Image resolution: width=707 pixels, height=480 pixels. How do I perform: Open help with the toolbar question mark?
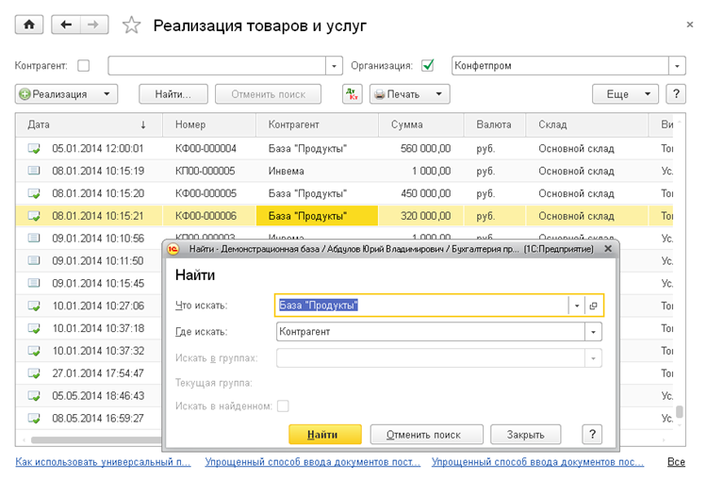[676, 94]
